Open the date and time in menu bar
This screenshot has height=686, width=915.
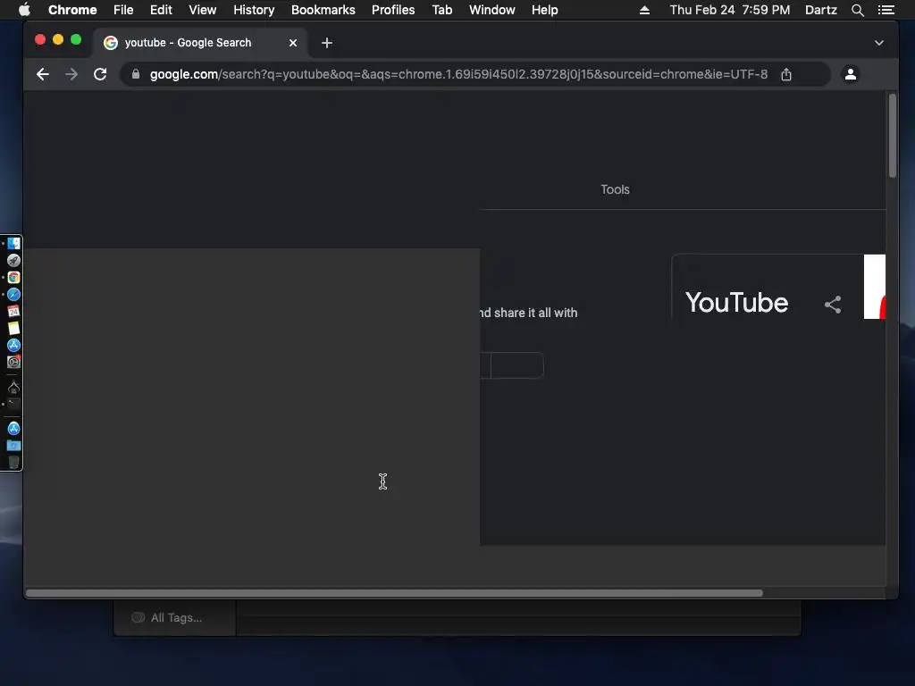pos(729,10)
